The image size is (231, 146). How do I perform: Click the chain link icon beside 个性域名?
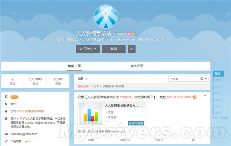coord(6,141)
